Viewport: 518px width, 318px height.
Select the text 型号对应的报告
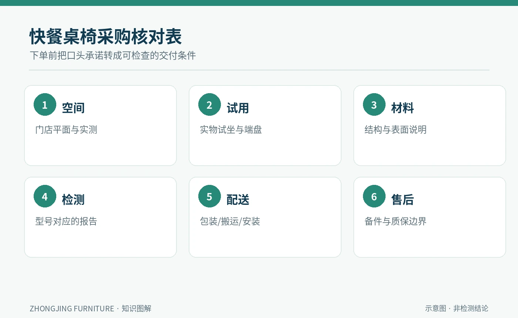(x=66, y=221)
